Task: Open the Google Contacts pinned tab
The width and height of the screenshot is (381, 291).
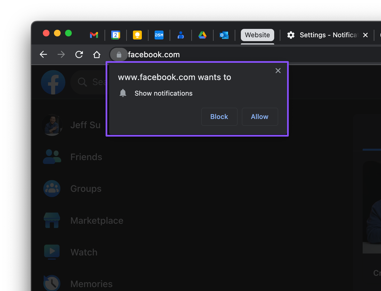Action: 181,35
